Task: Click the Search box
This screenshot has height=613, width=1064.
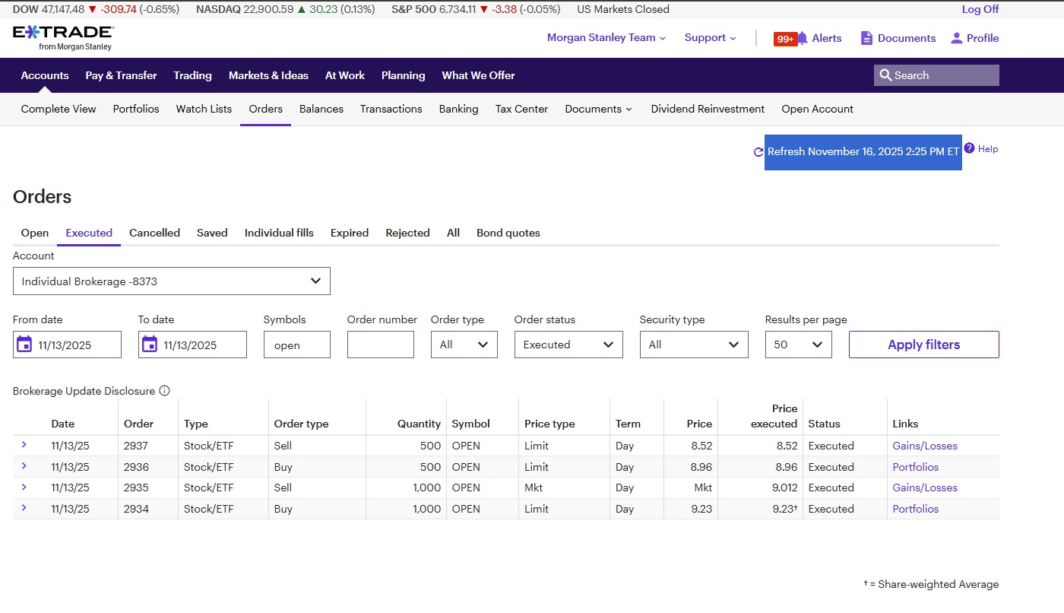Action: point(936,75)
